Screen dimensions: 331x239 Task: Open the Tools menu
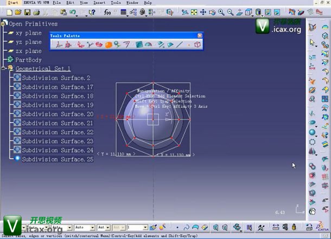pos(116,3)
